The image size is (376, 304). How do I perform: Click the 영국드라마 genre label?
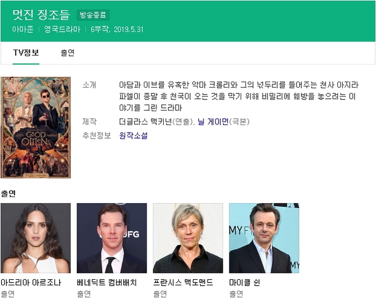[x=62, y=29]
